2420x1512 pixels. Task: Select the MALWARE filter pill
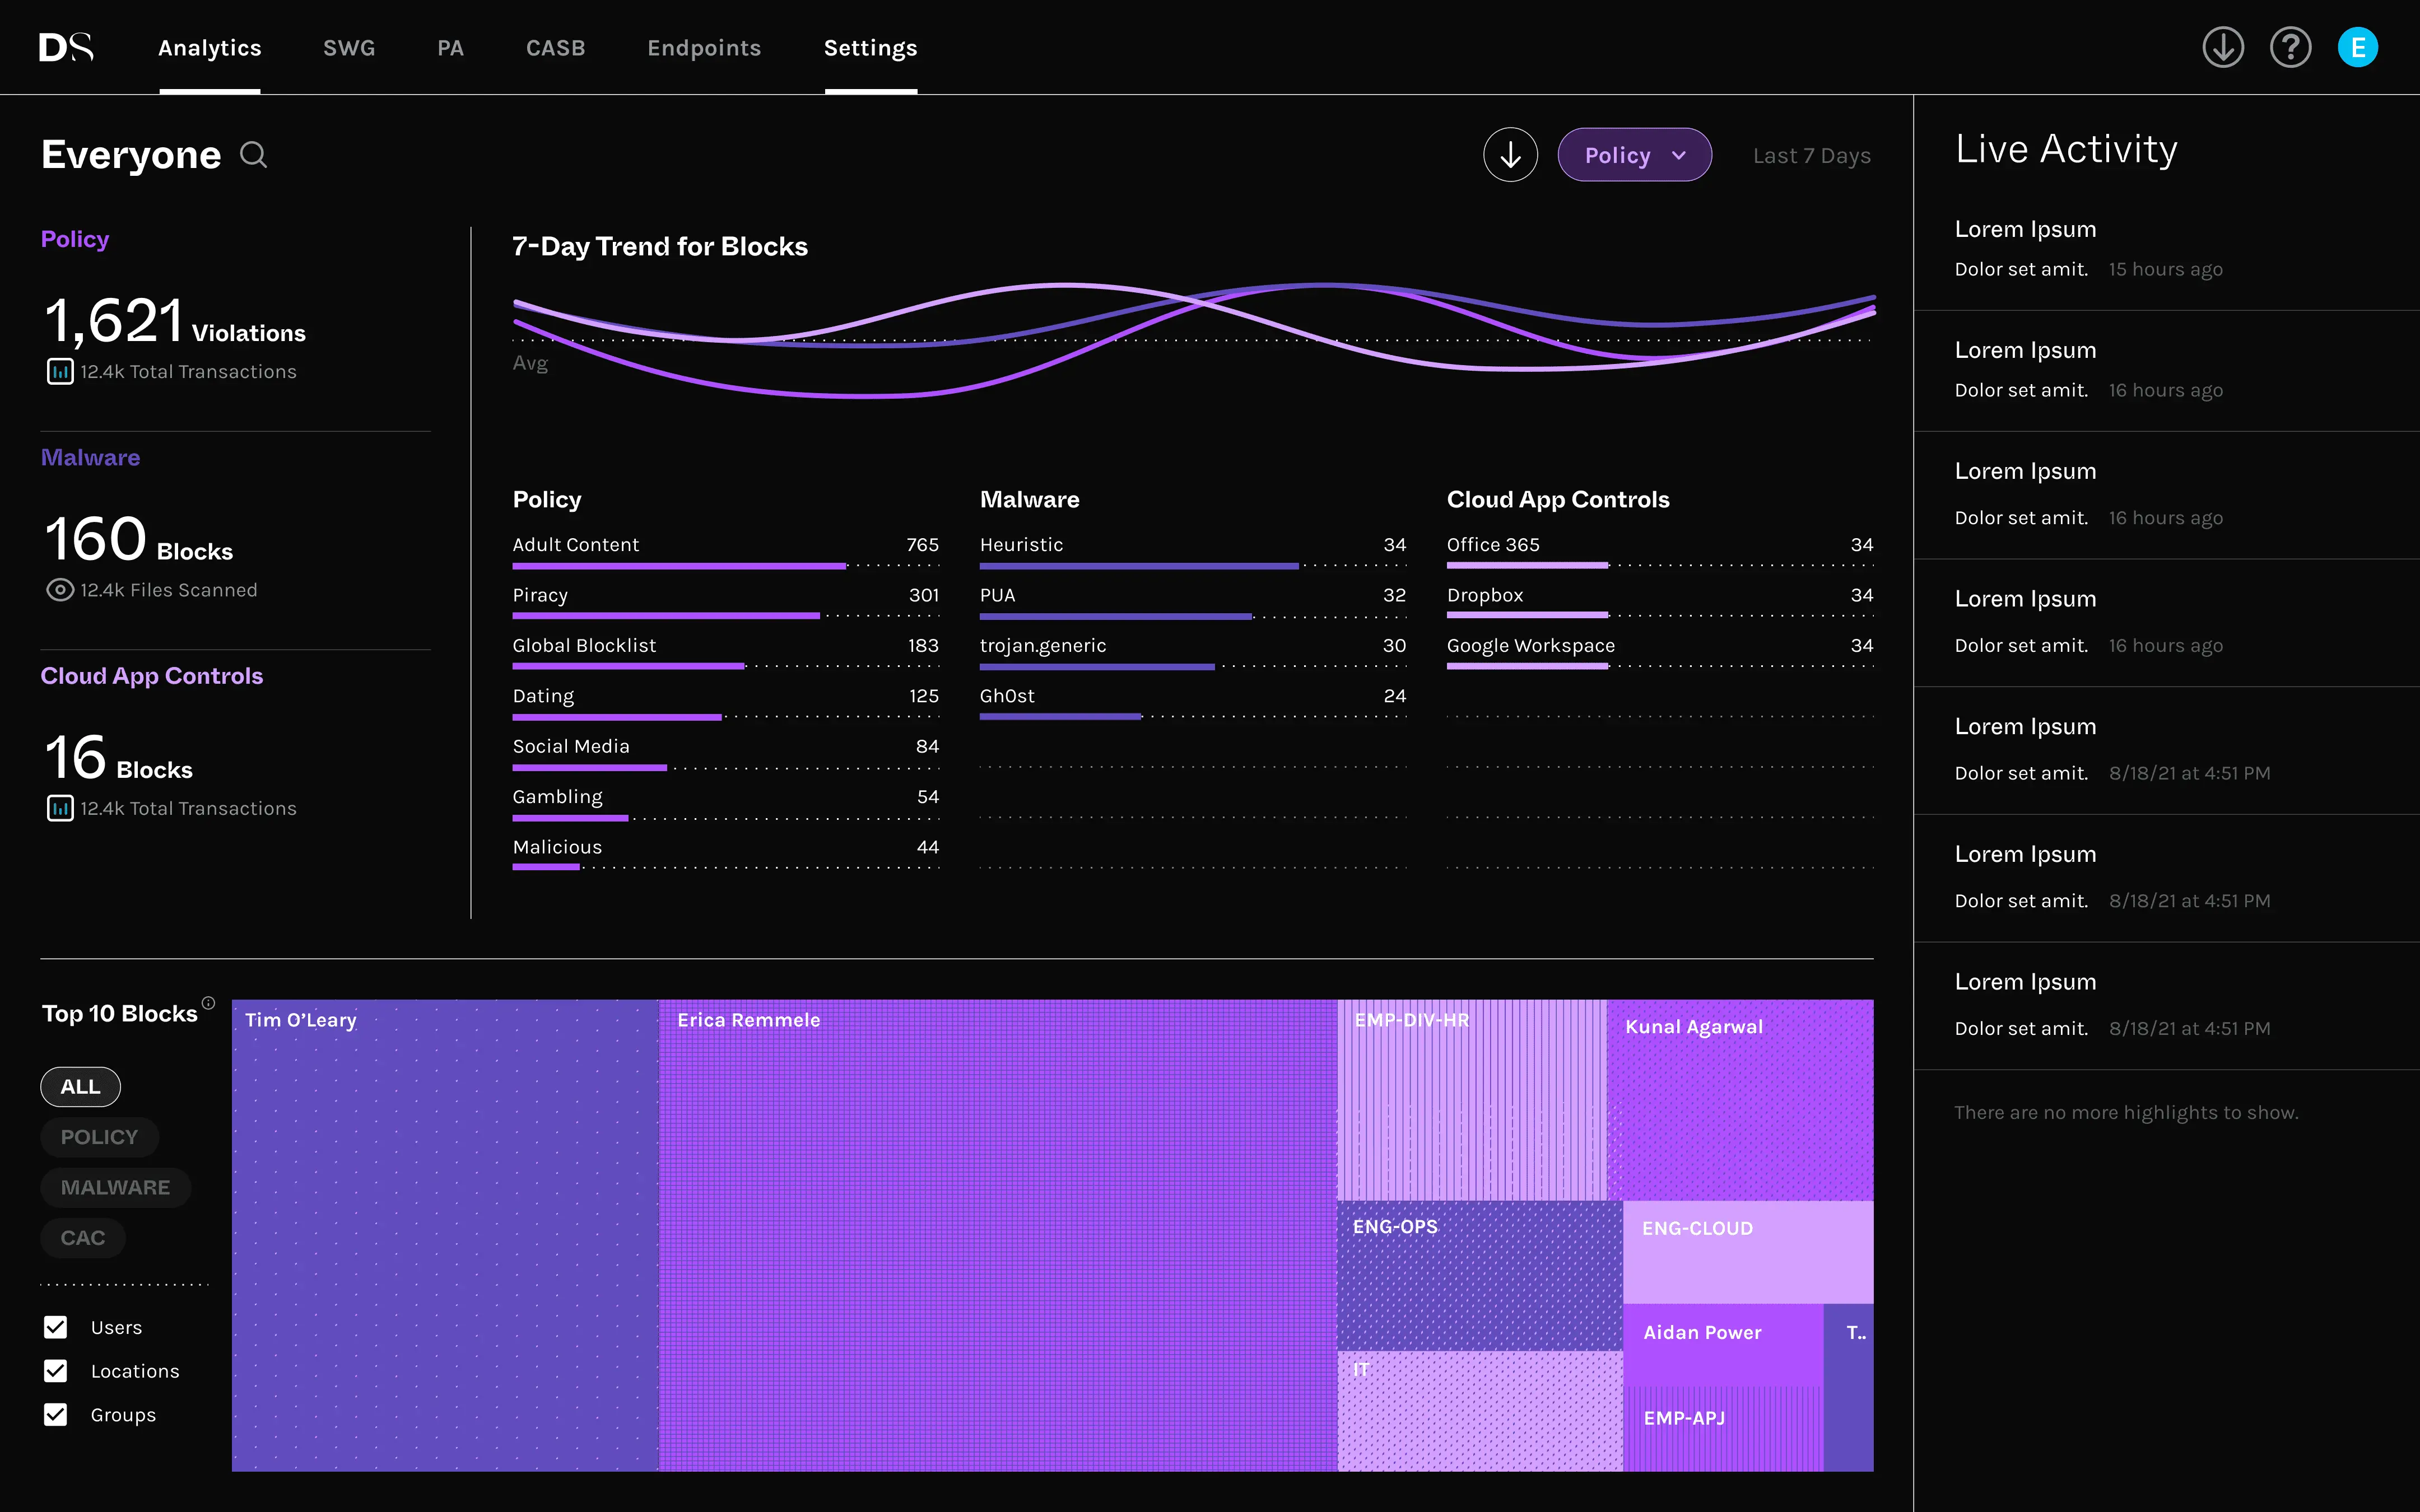[x=115, y=1188]
